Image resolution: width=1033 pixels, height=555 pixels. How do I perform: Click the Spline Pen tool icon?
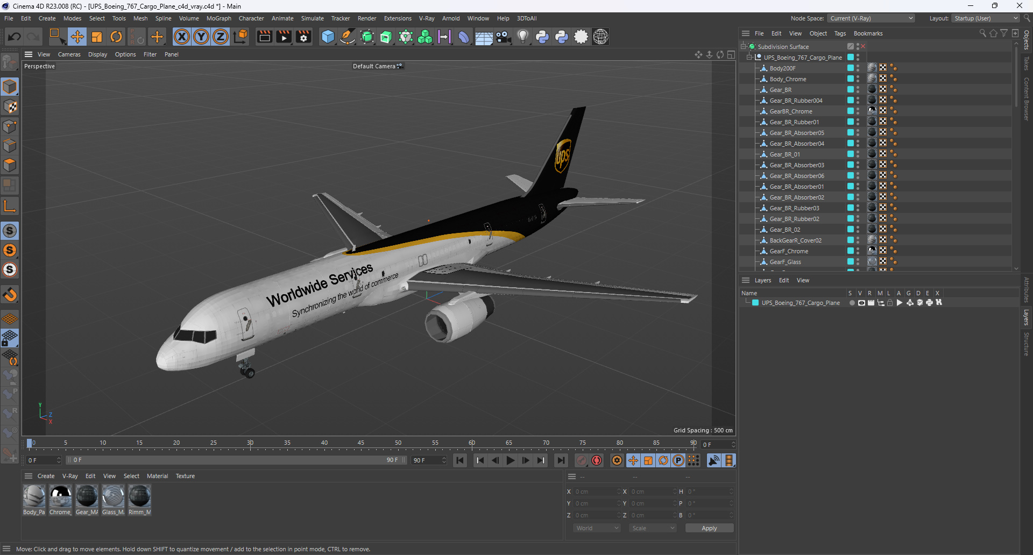(348, 37)
